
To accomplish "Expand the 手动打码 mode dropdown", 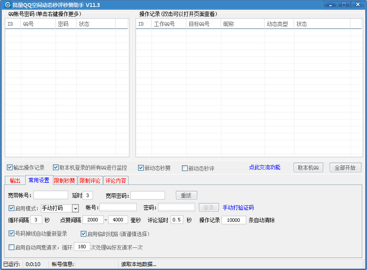I will [75, 208].
